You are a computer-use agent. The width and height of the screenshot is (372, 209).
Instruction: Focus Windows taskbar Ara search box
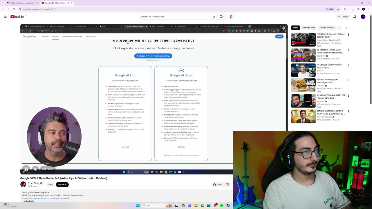pyautogui.click(x=157, y=206)
